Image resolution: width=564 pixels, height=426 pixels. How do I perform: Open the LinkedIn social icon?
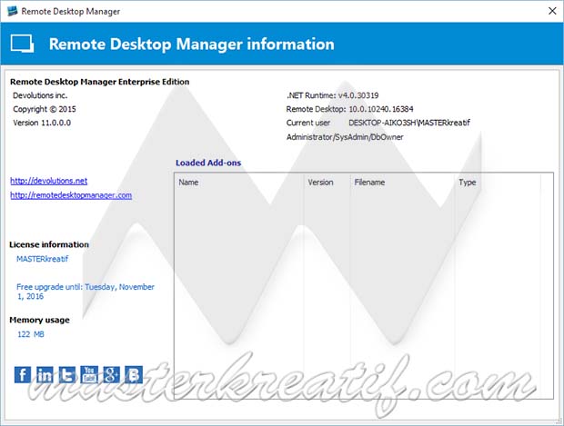[45, 374]
